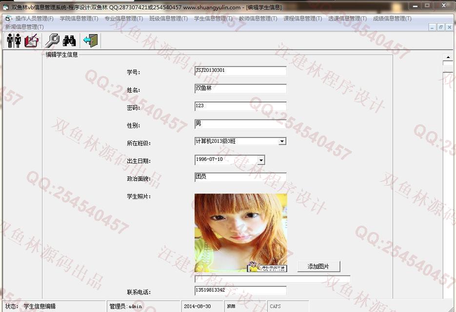Close the inner MDI child window
The image size is (456, 312).
click(449, 27)
